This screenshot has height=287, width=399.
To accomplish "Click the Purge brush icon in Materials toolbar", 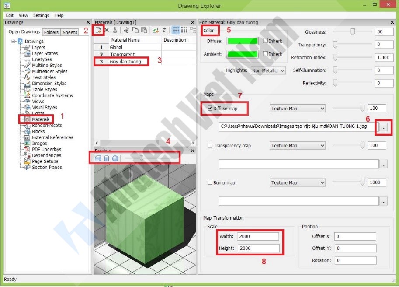I will click(114, 30).
